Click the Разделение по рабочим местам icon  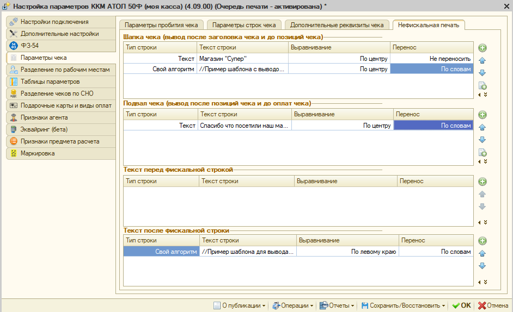(x=14, y=70)
